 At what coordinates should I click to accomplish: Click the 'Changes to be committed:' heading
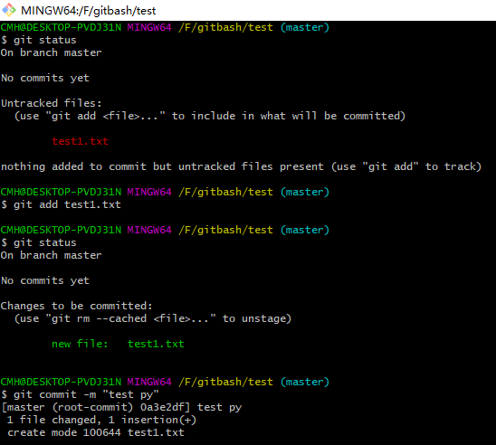[77, 306]
